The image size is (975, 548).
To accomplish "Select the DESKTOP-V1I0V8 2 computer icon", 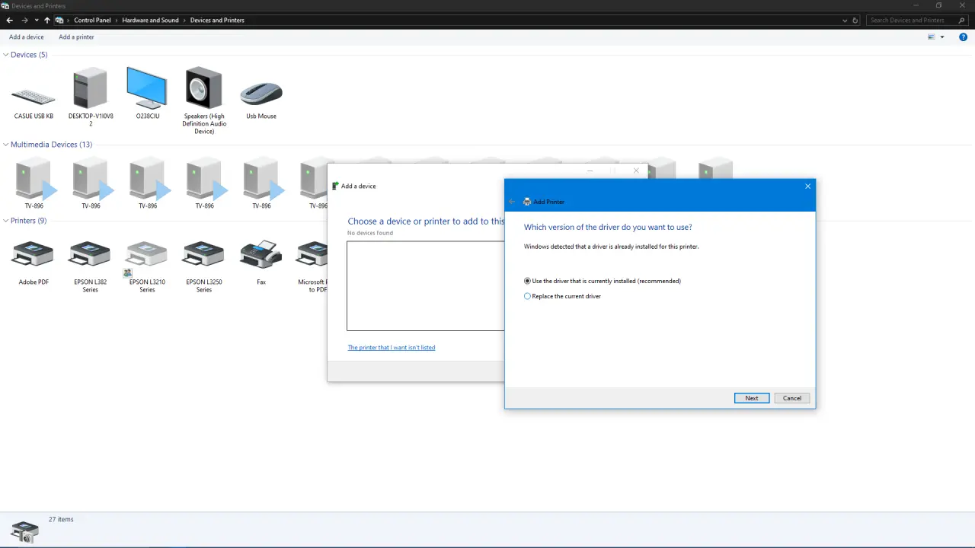I will point(91,96).
